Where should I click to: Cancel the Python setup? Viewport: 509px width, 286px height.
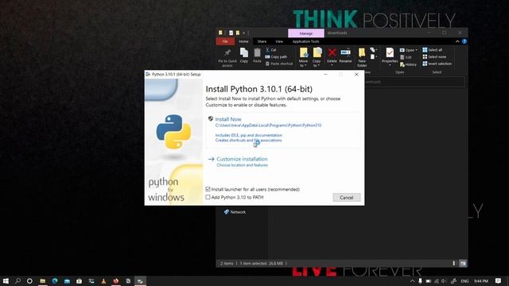347,198
